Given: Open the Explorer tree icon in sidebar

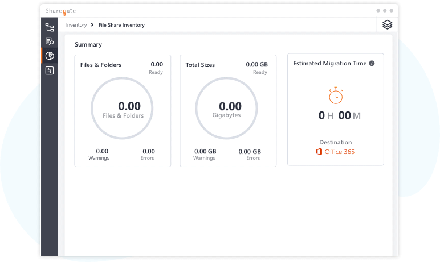Looking at the screenshot, I should click(x=50, y=27).
